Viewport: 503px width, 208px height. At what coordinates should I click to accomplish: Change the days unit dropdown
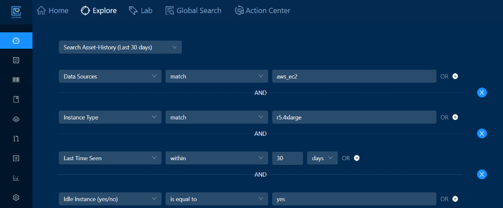tap(323, 158)
